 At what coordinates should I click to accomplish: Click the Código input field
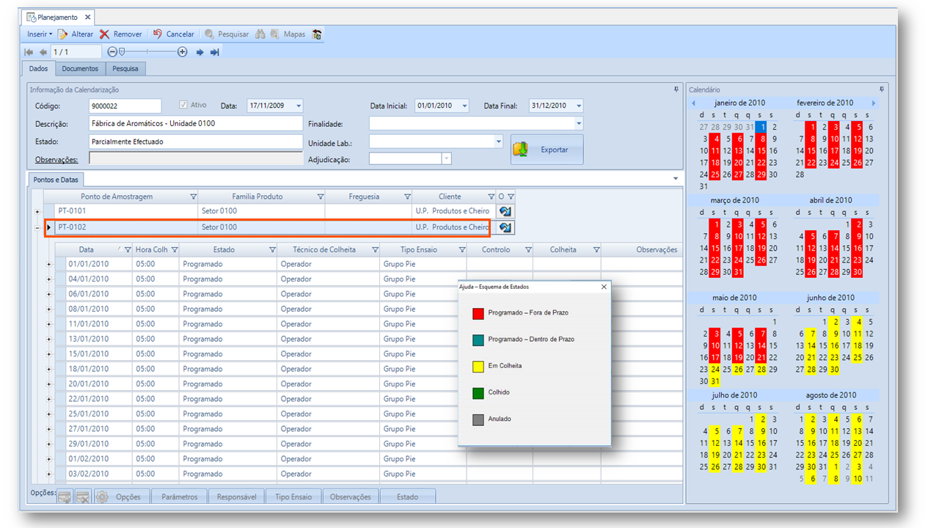tap(125, 106)
